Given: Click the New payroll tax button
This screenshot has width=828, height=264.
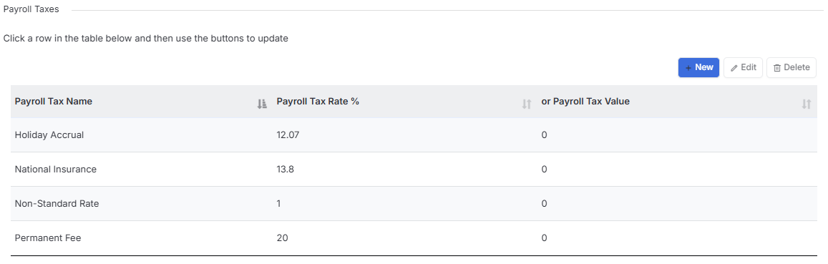Looking at the screenshot, I should click(x=698, y=67).
